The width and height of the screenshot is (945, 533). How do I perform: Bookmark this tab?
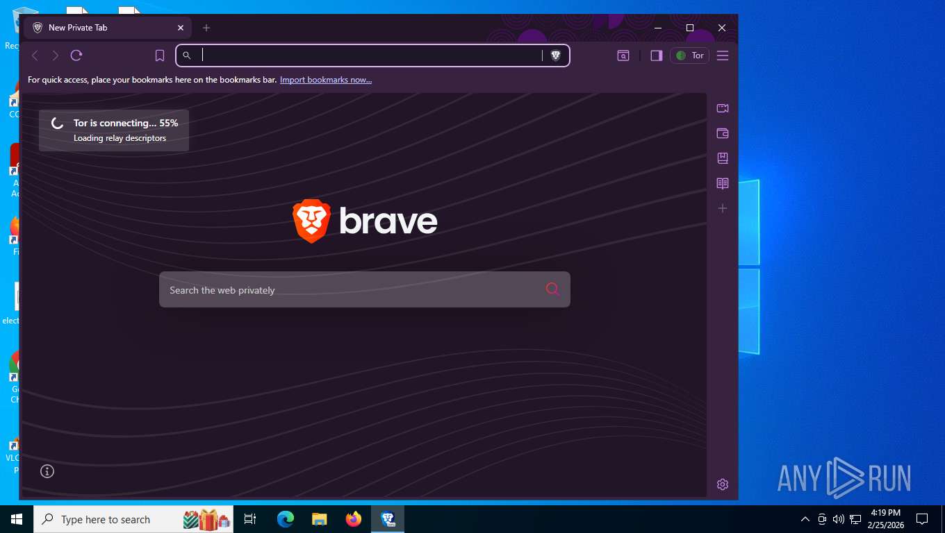(x=160, y=56)
